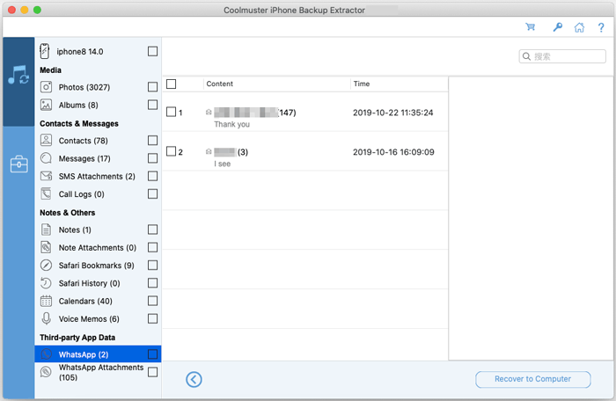This screenshot has height=401, width=616.
Task: Tick the Photos (3027) checkbox
Action: pyautogui.click(x=153, y=87)
